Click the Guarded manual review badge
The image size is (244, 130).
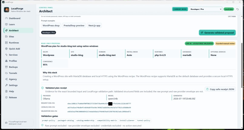click(x=225, y=44)
